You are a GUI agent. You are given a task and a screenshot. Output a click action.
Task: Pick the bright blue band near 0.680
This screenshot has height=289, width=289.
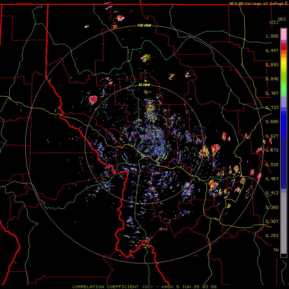(284, 123)
